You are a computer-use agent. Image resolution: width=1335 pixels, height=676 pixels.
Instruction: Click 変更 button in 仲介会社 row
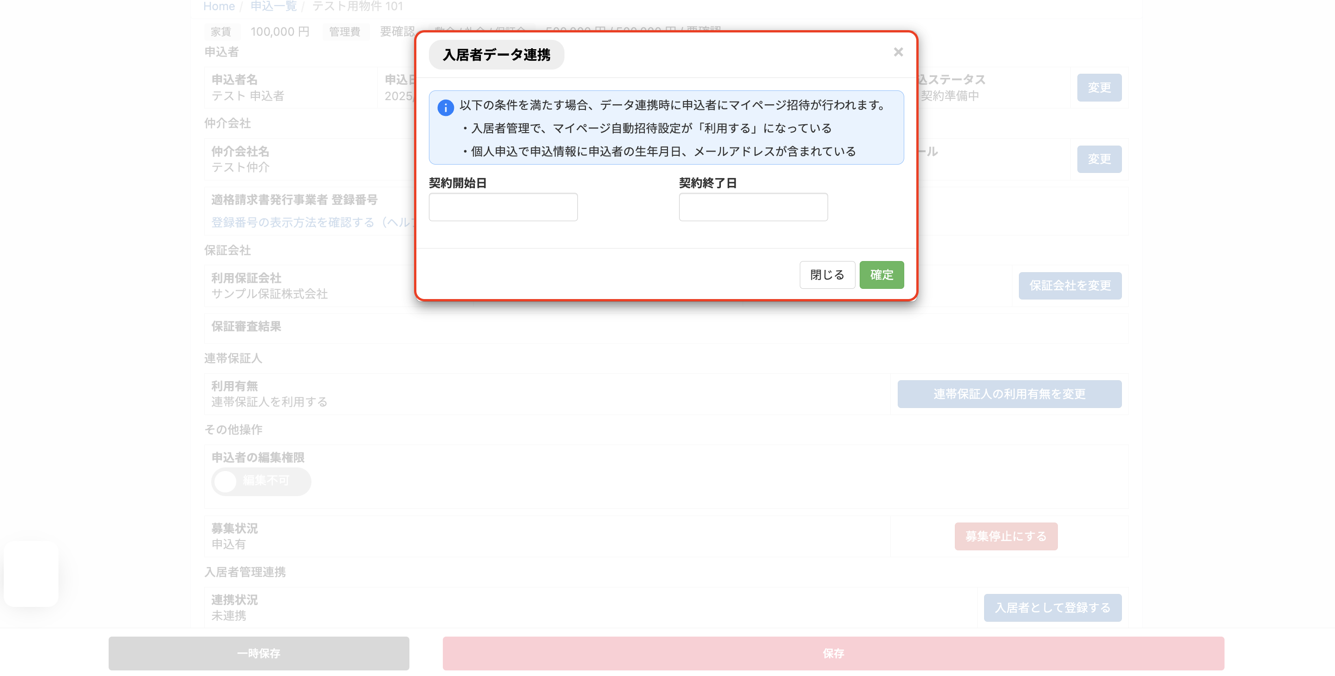click(1099, 159)
